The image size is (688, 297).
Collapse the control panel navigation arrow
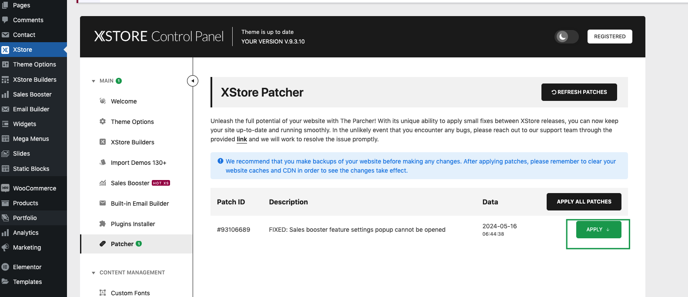click(x=193, y=81)
